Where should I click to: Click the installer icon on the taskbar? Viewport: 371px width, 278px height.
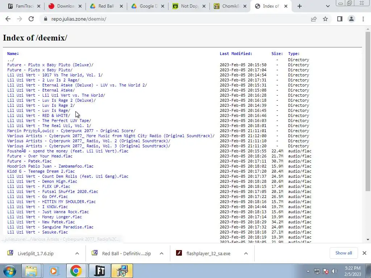(x=122, y=271)
